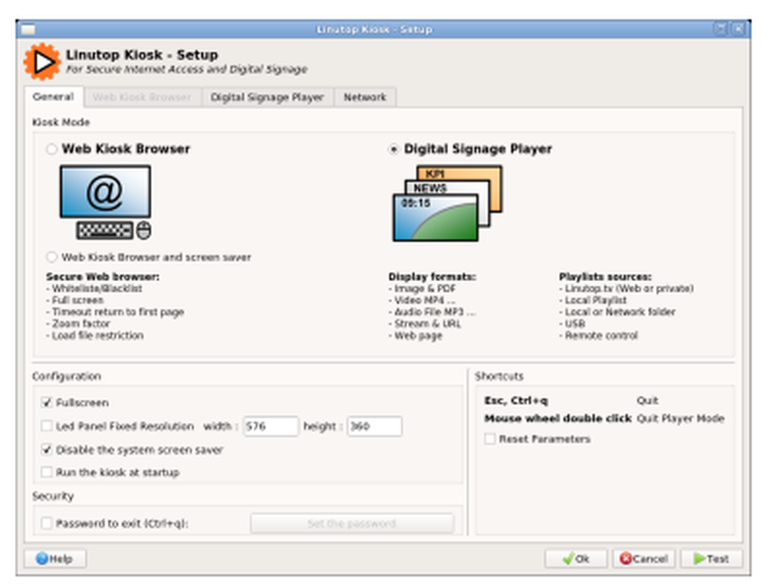Check Led Panel Fixed Resolution

coord(47,427)
